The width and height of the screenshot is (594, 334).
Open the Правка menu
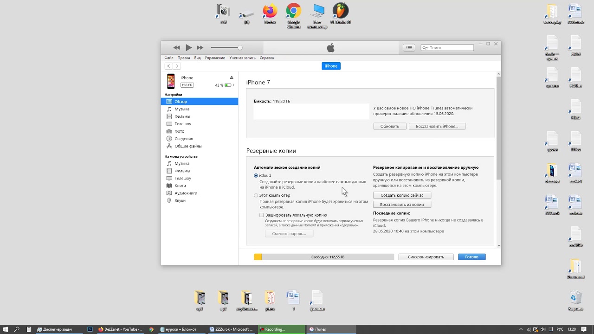point(184,58)
